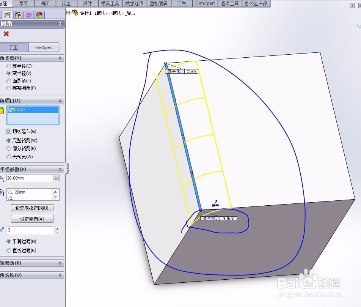
Task: Click the attached radii vertex icon
Action: point(2,193)
